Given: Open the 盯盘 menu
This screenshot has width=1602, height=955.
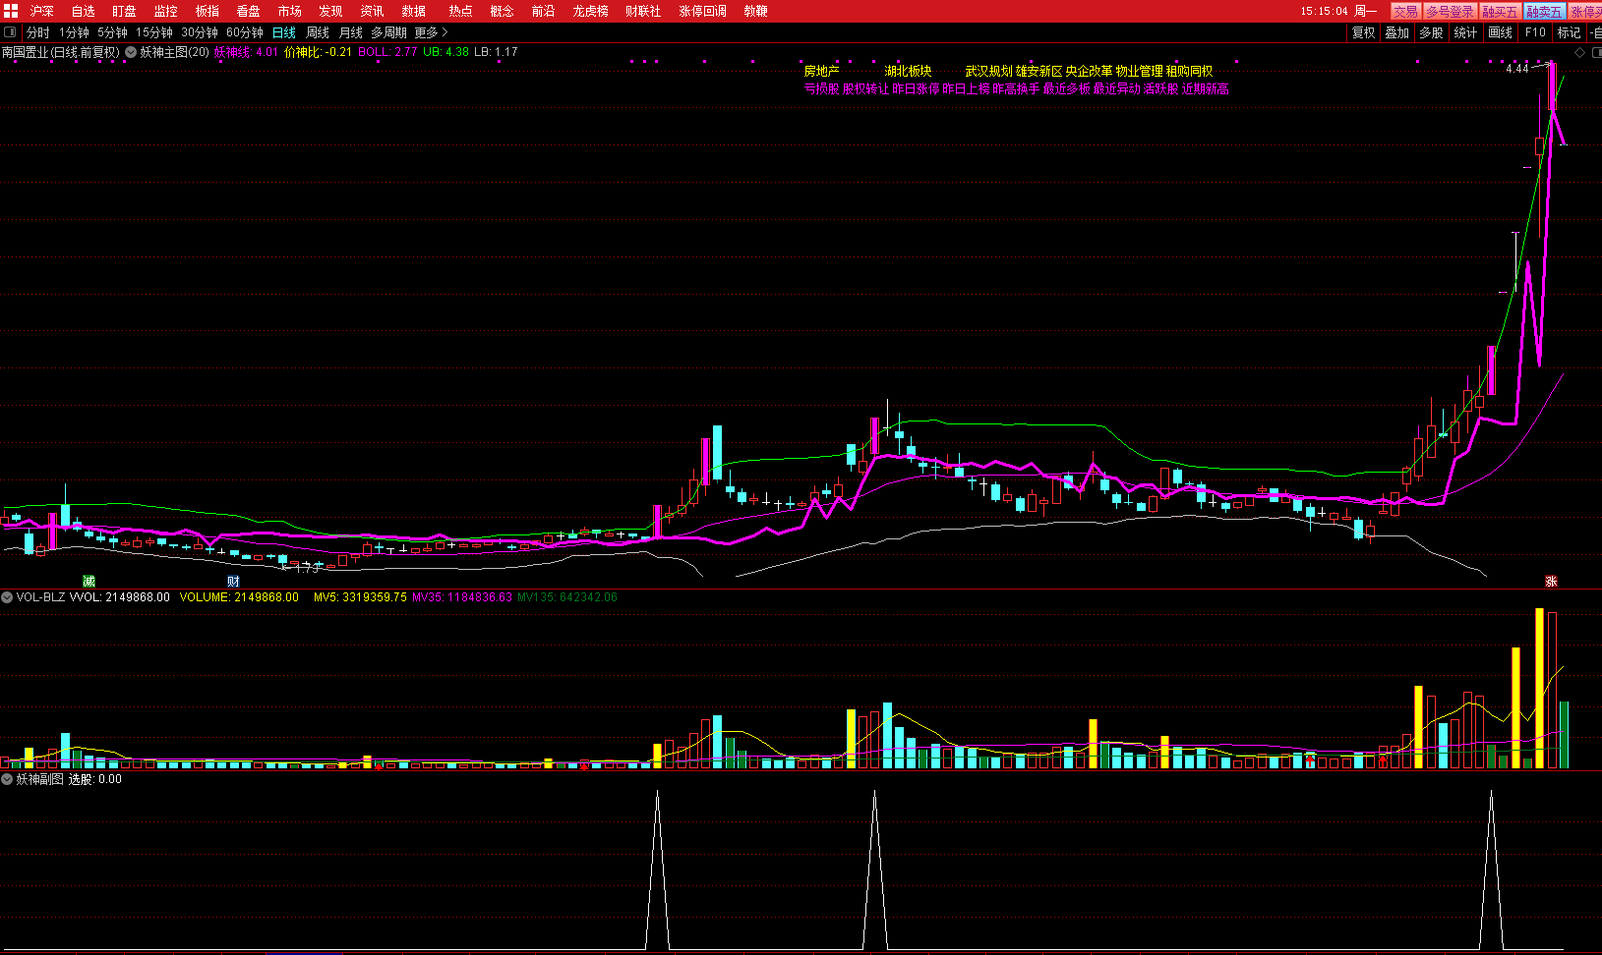Looking at the screenshot, I should pyautogui.click(x=124, y=11).
